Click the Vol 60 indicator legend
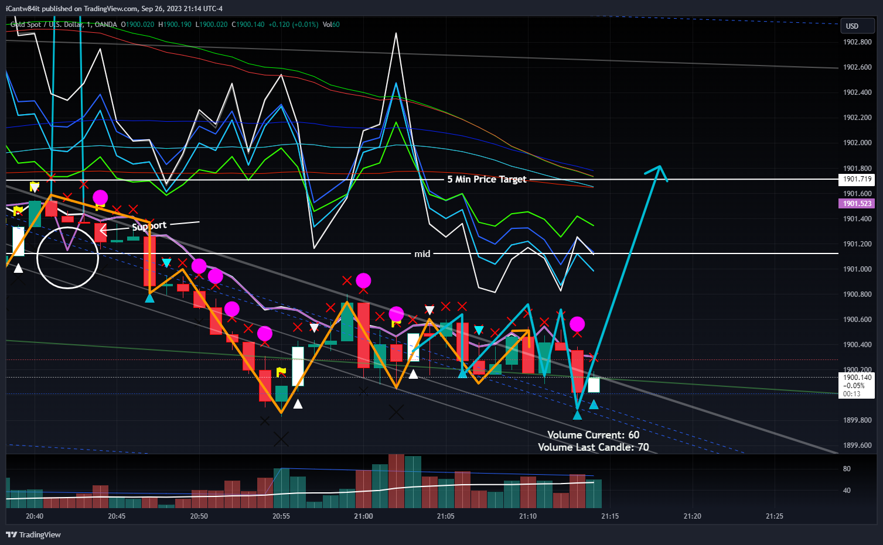 pyautogui.click(x=331, y=25)
